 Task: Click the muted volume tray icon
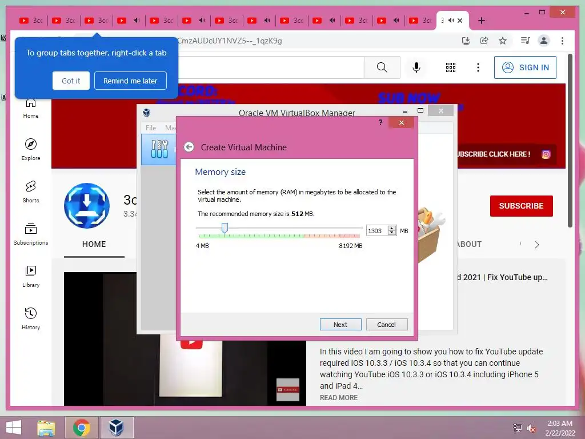point(531,428)
